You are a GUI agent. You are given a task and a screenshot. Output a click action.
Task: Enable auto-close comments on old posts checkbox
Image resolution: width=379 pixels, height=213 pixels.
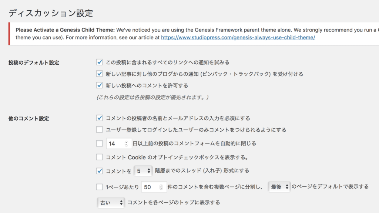[99, 143]
